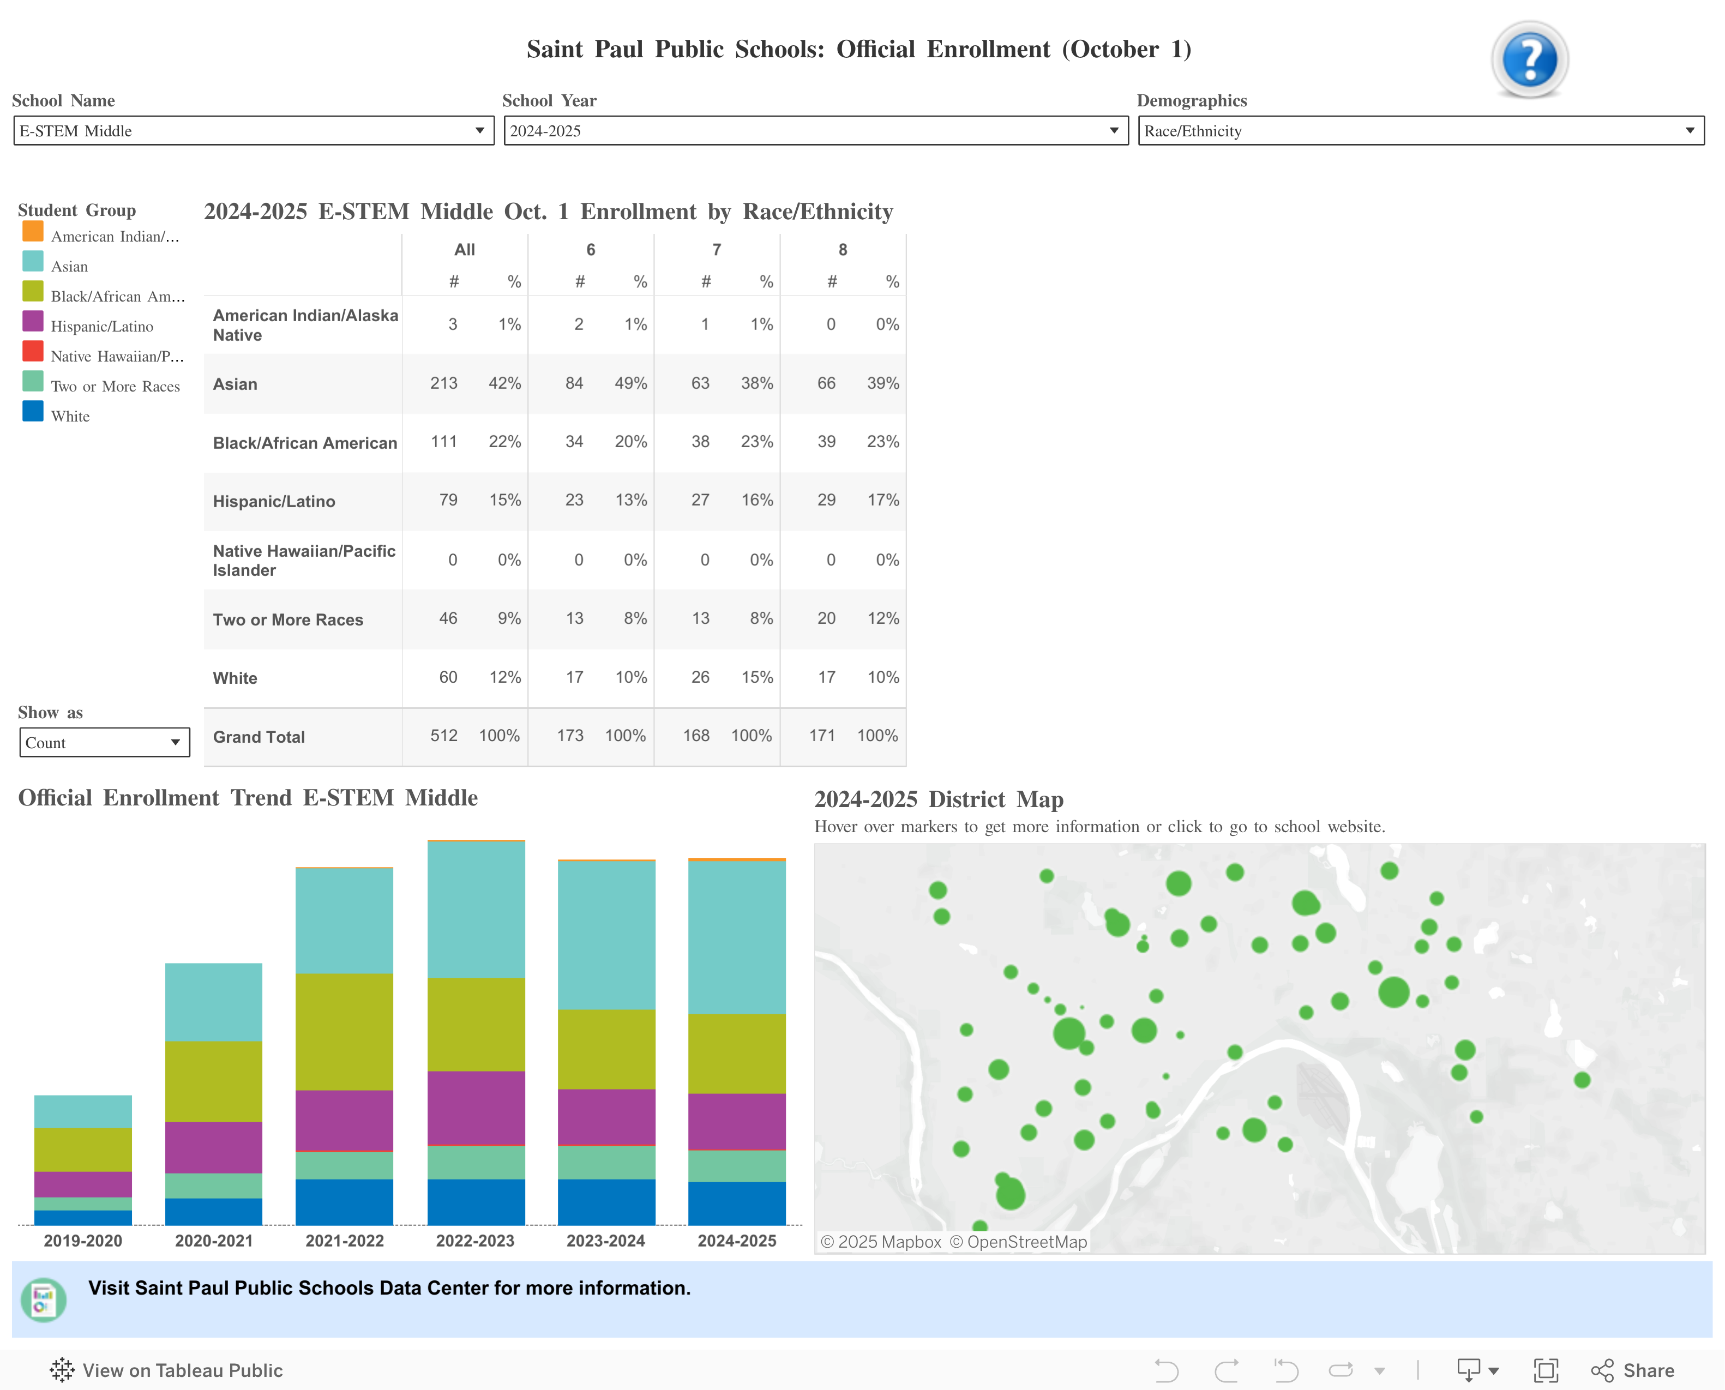Toggle the White legend entry
The image size is (1725, 1390).
coord(70,416)
